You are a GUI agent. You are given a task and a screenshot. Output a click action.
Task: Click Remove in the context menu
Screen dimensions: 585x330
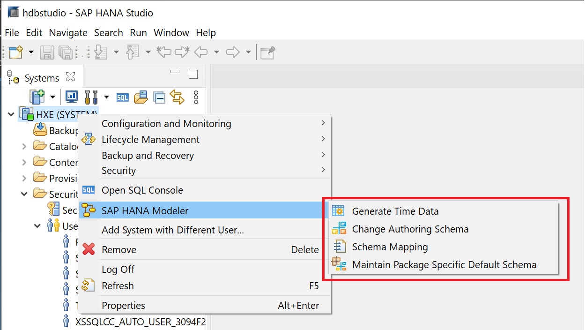tap(118, 250)
